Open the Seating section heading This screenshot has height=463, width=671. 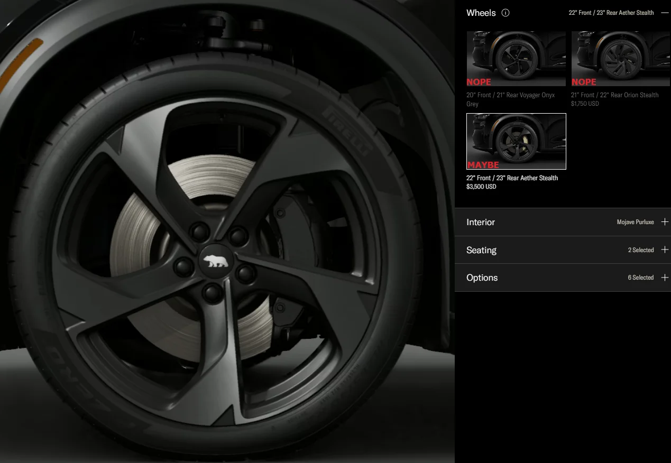(481, 250)
